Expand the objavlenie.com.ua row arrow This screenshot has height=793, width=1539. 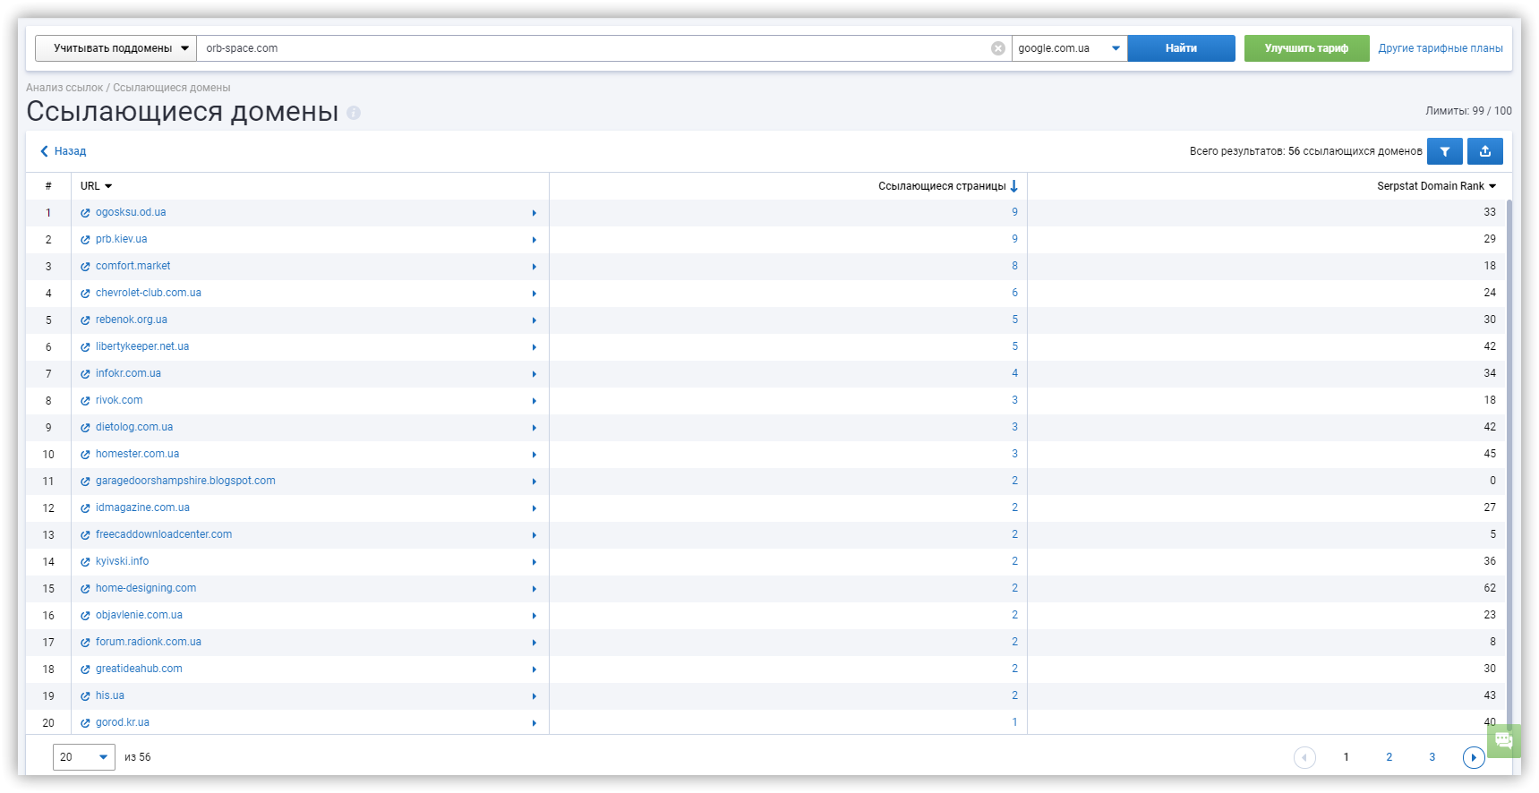[534, 616]
